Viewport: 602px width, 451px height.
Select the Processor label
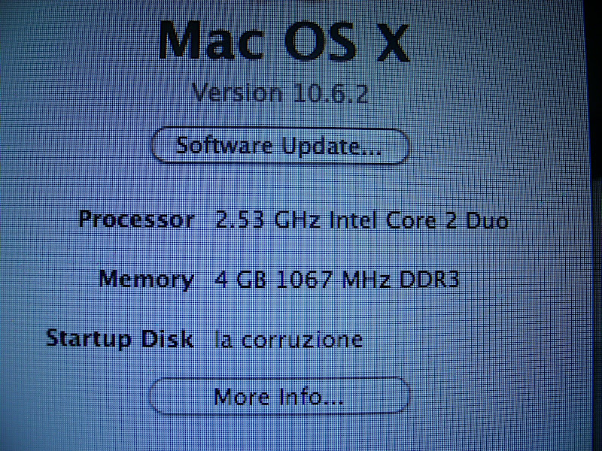[136, 220]
